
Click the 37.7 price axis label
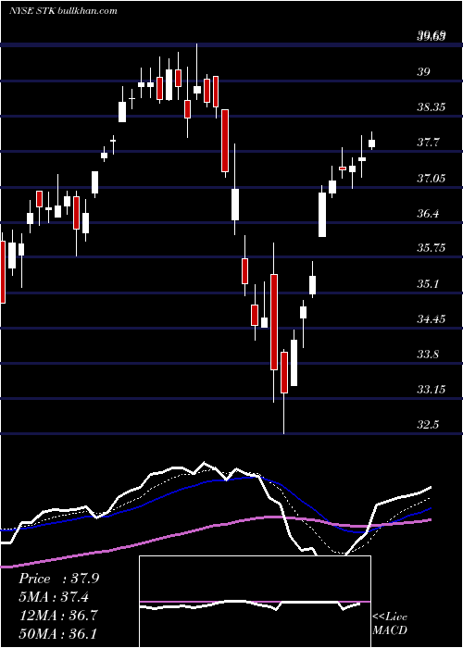[427, 143]
